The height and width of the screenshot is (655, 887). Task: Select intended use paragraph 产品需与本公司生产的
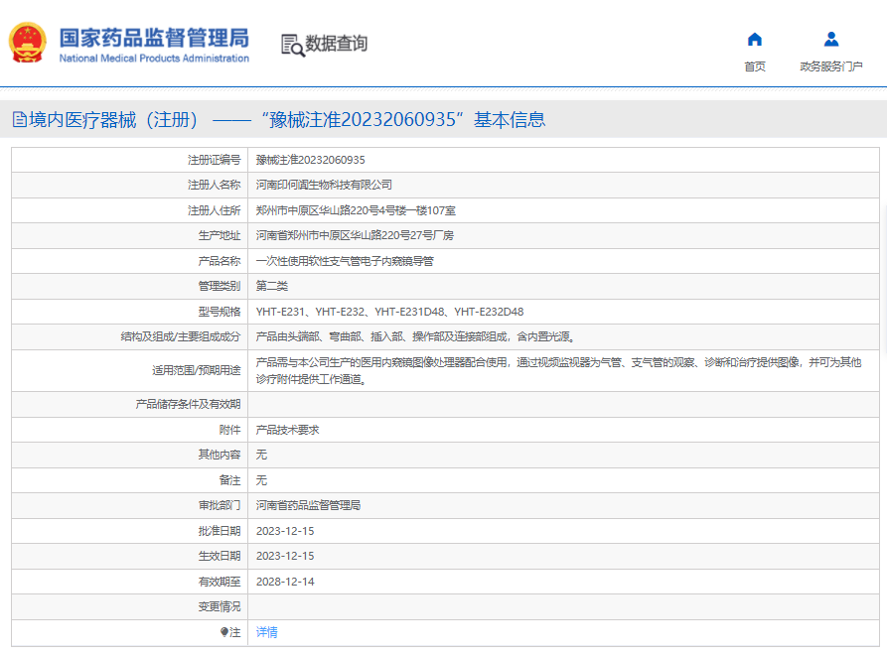coord(558,370)
